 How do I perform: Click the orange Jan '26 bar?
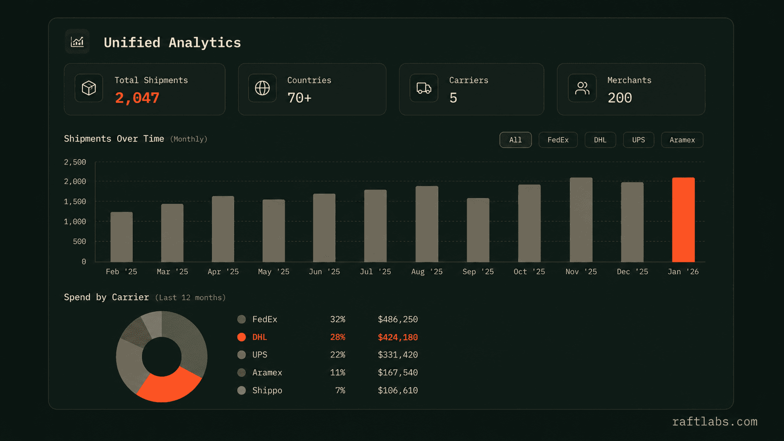click(683, 220)
